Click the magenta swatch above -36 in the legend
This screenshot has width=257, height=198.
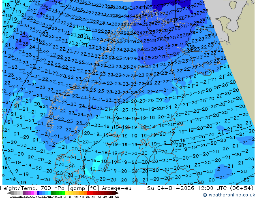[x=32, y=193]
